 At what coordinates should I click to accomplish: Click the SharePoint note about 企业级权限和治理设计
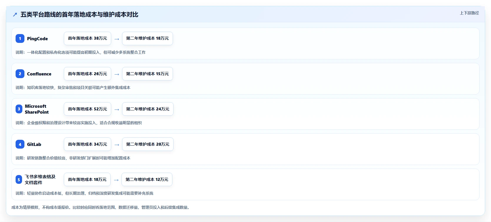tap(79, 123)
